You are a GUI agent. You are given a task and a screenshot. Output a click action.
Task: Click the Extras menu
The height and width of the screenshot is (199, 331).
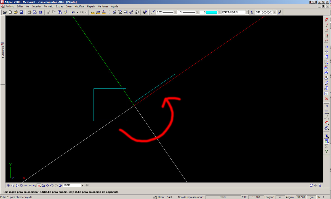[59, 6]
